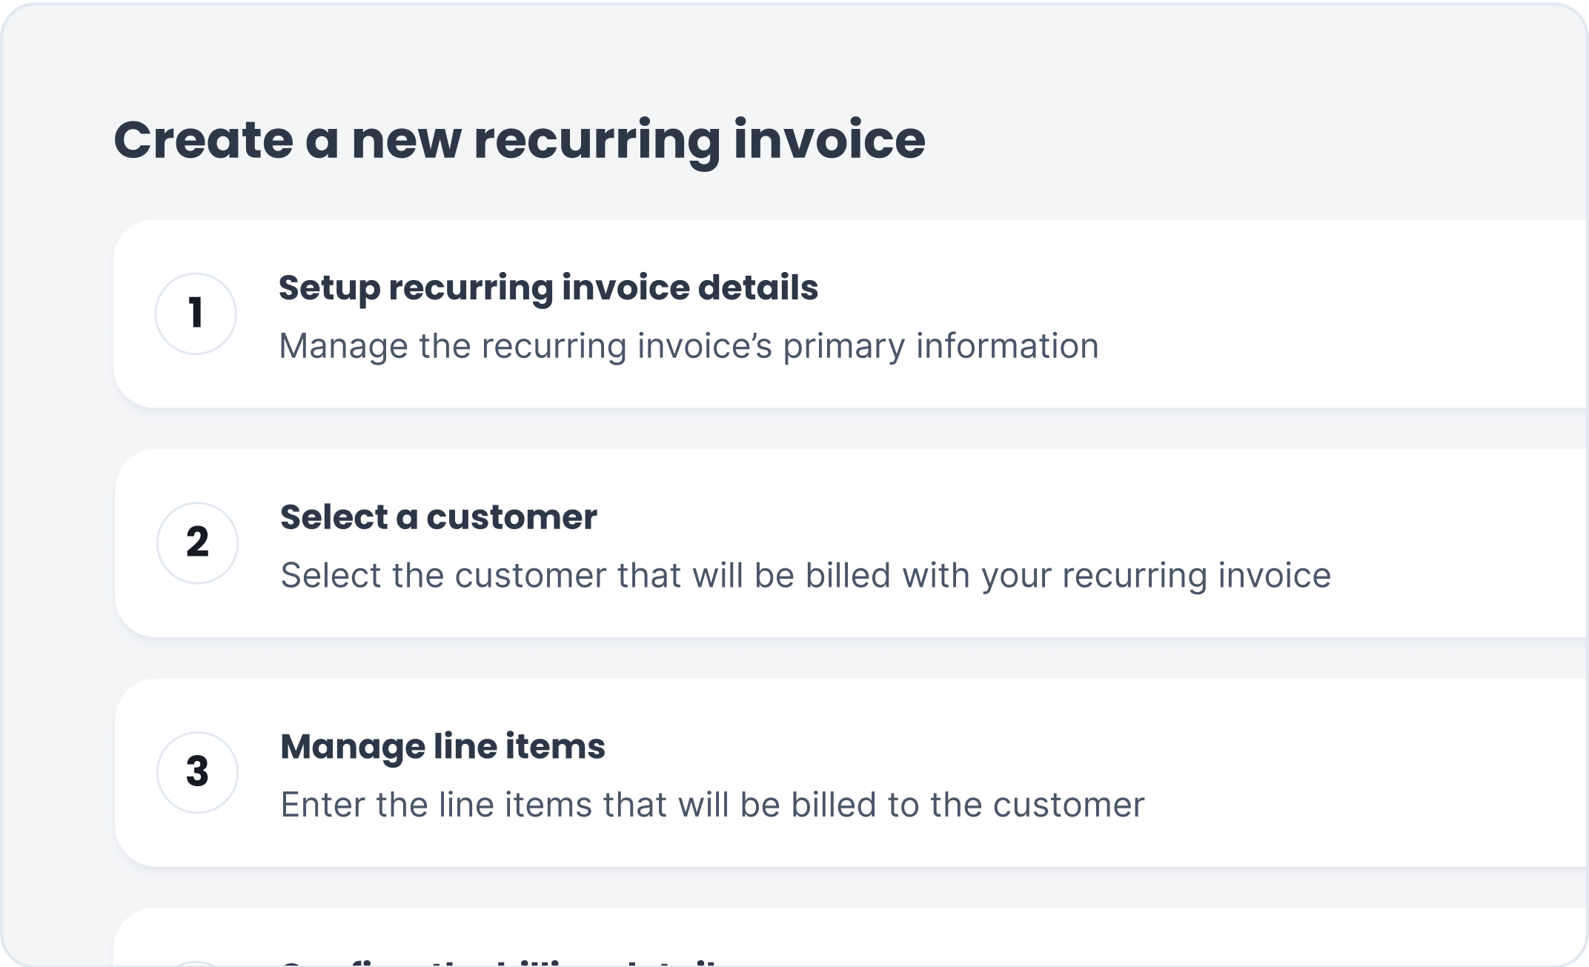Click the 'Select a customer' heading

[438, 518]
